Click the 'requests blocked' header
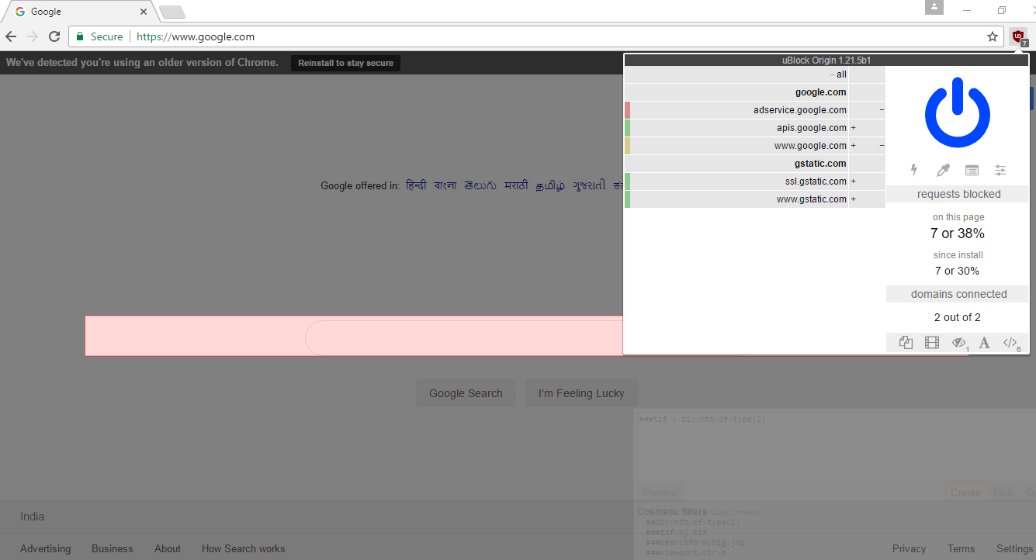1036x560 pixels. click(958, 194)
